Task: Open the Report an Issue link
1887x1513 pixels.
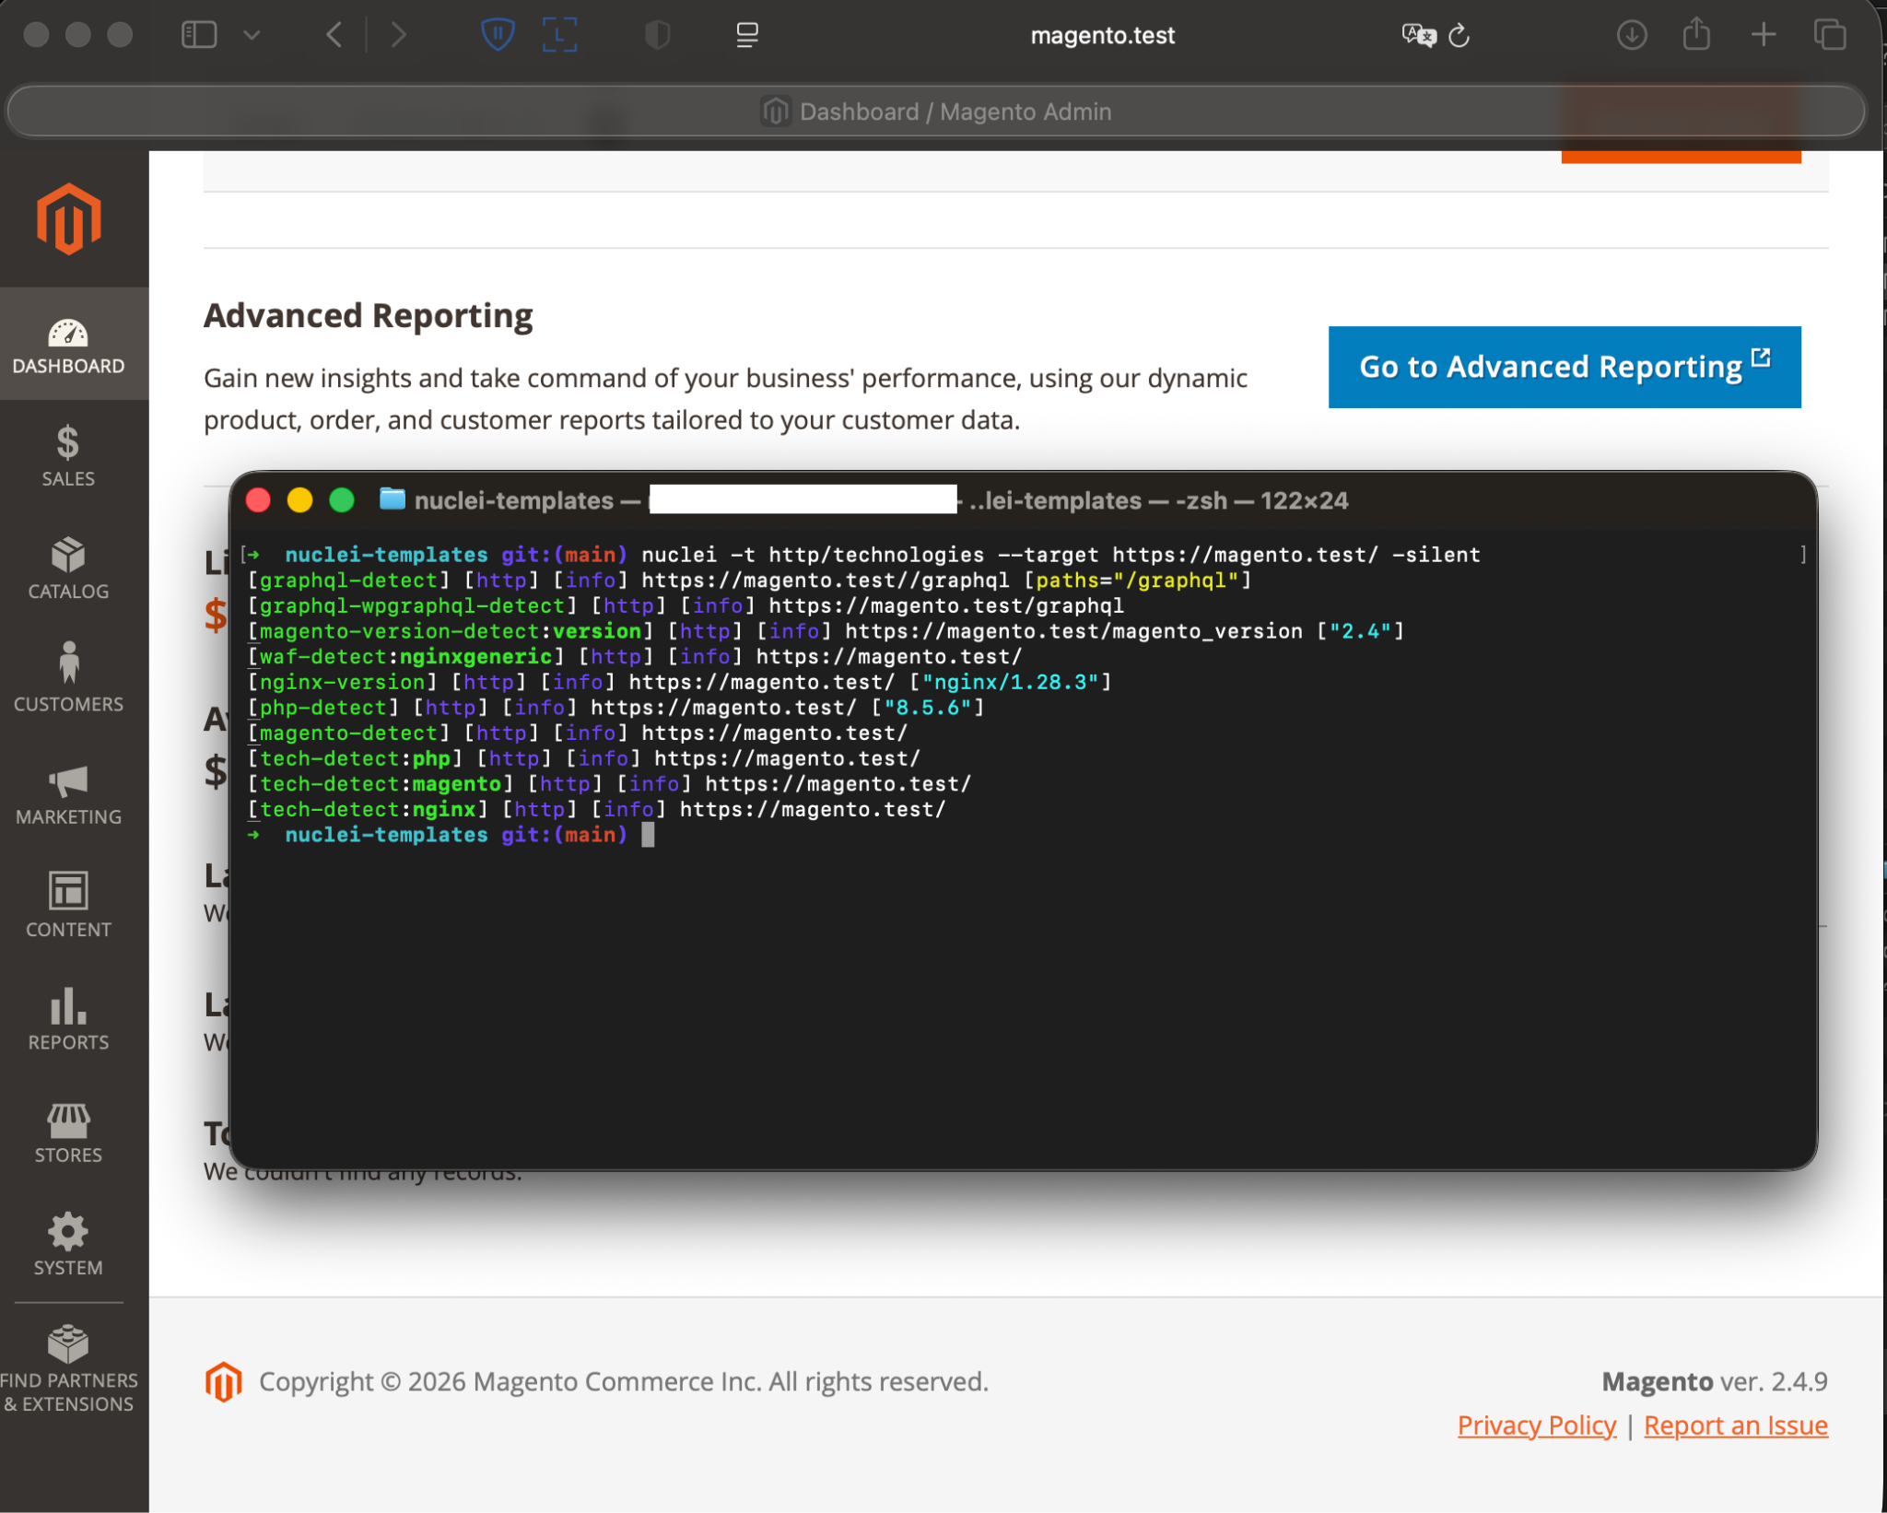Action: [1736, 1425]
